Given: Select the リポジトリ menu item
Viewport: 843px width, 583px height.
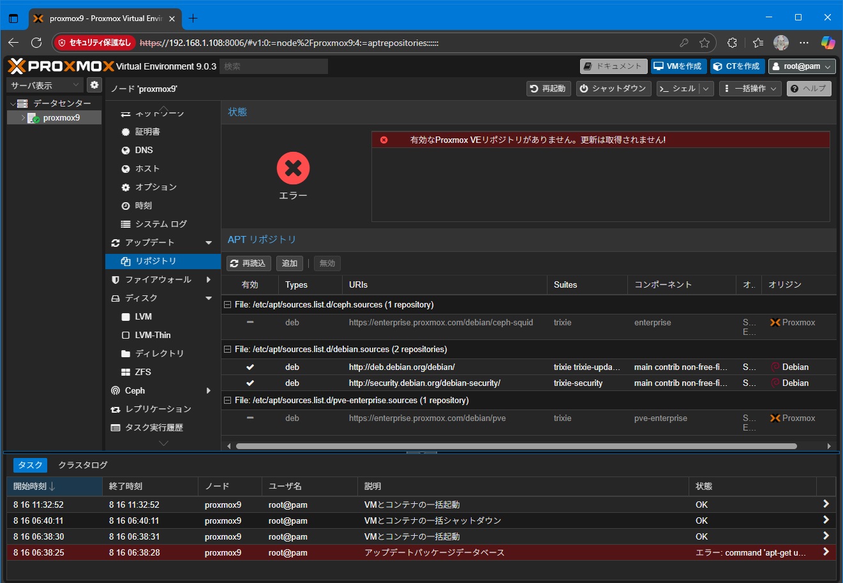Looking at the screenshot, I should pyautogui.click(x=163, y=261).
